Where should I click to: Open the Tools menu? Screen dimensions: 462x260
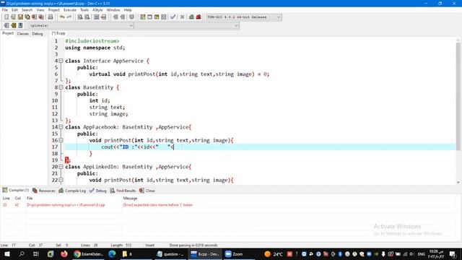click(84, 10)
